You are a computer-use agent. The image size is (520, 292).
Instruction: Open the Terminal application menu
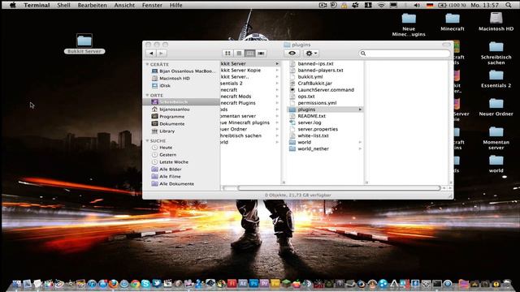37,5
